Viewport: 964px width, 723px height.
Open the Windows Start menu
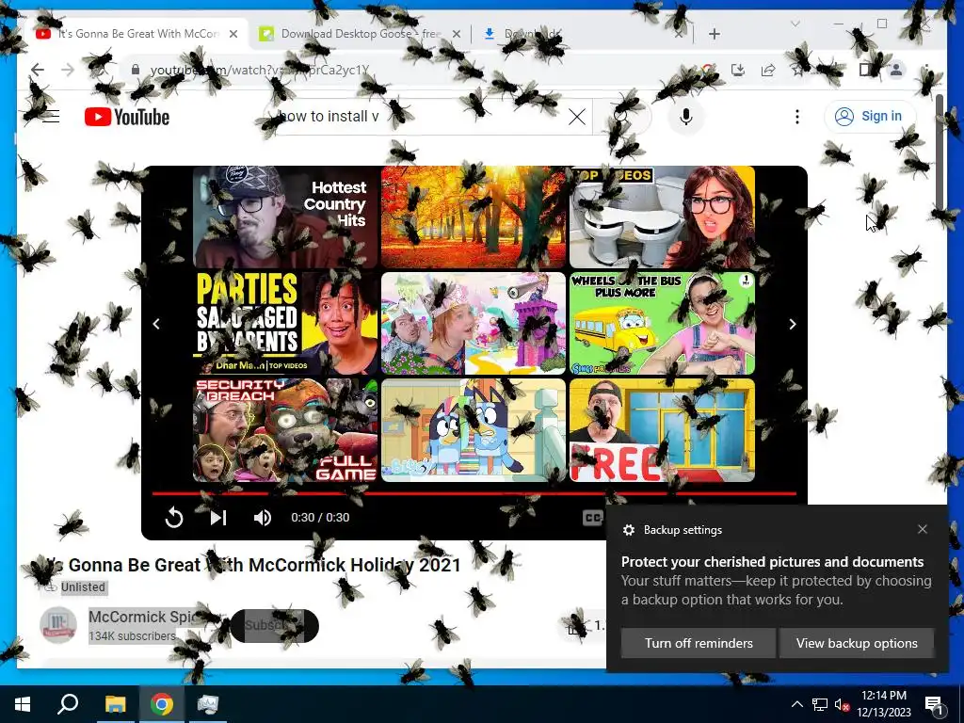click(x=23, y=704)
